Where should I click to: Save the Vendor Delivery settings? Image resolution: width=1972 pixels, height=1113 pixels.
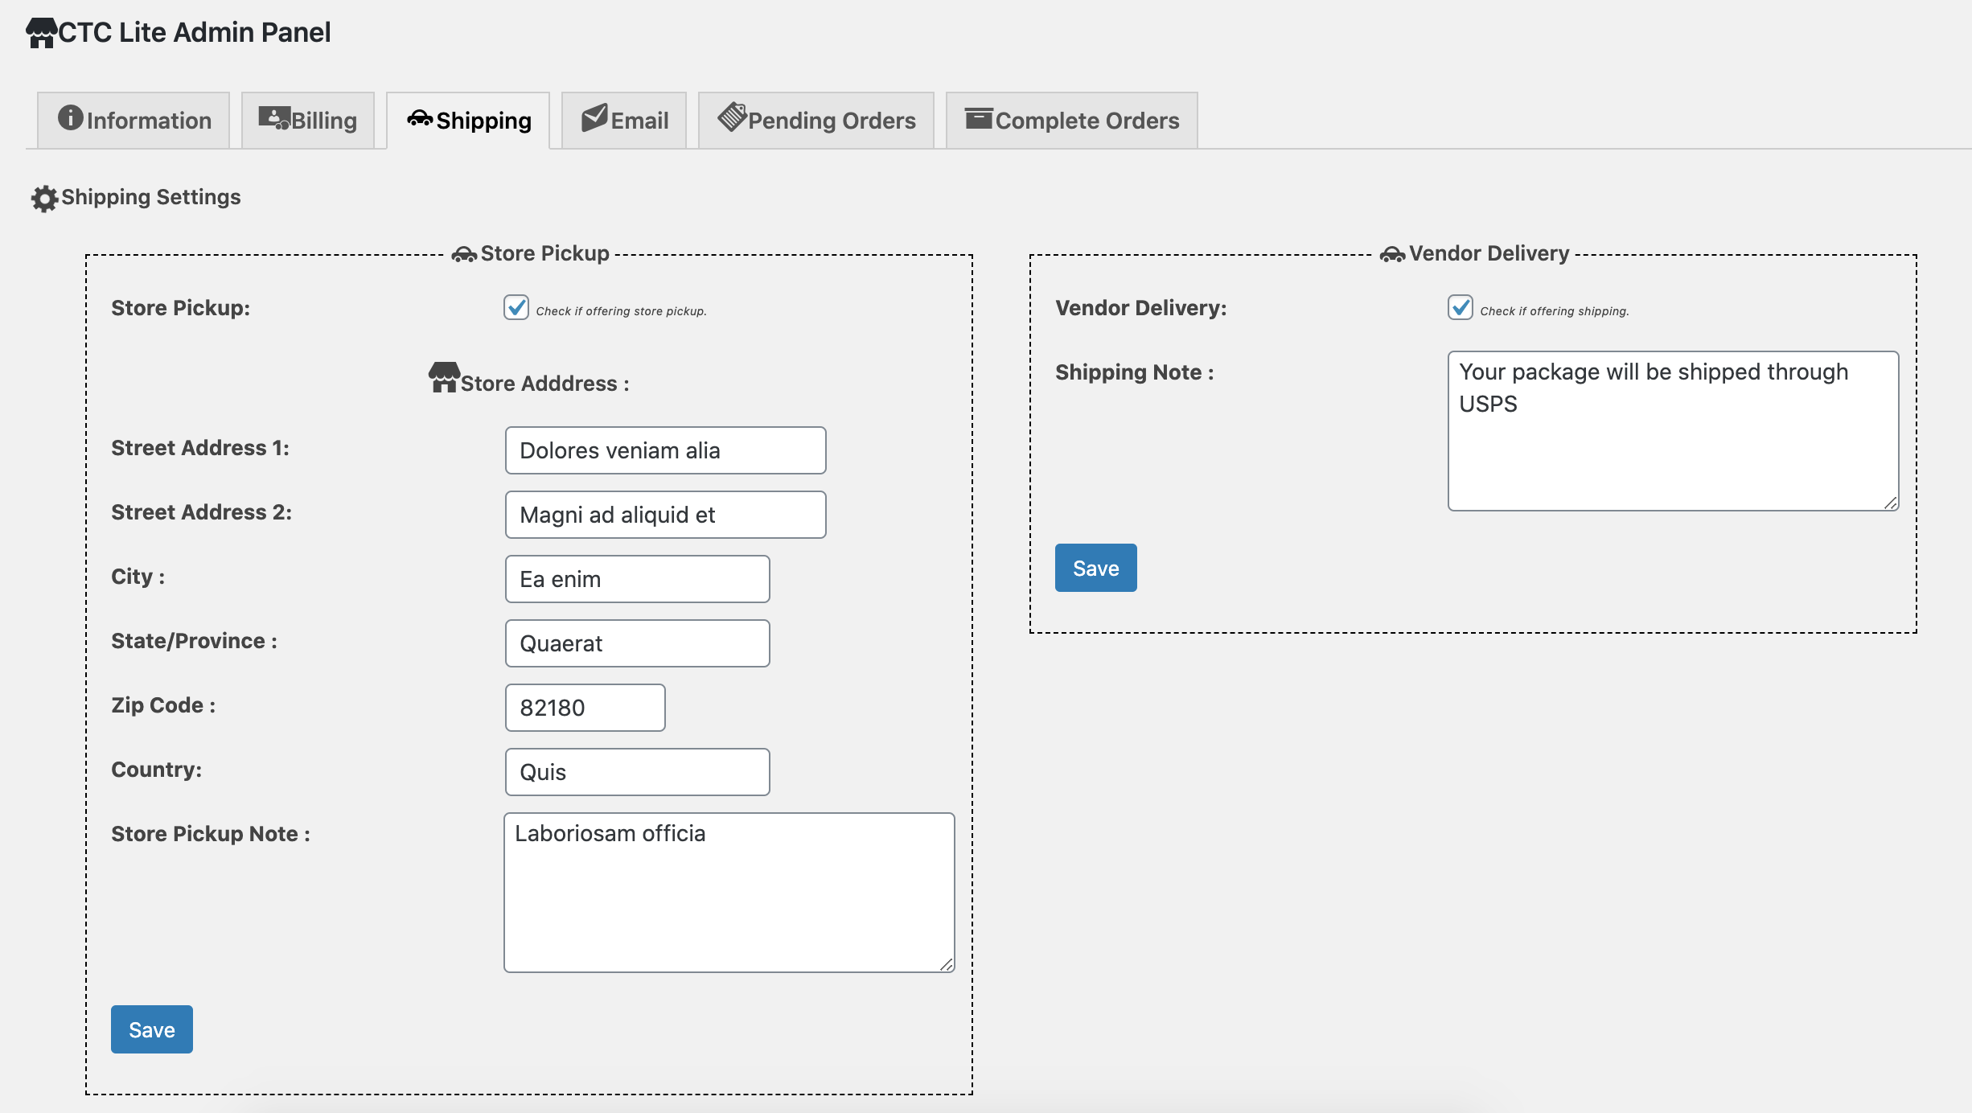[1096, 568]
